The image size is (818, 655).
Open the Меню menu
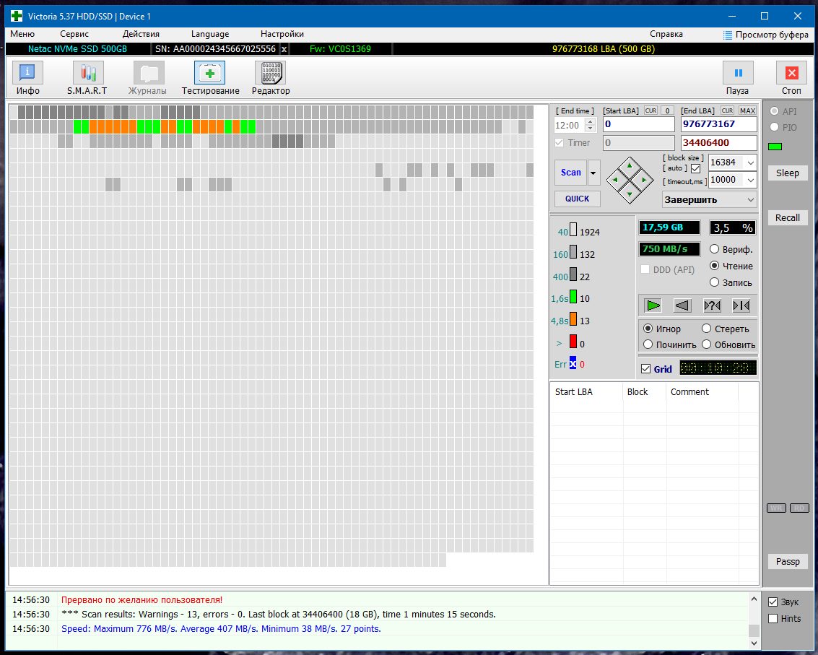point(22,34)
